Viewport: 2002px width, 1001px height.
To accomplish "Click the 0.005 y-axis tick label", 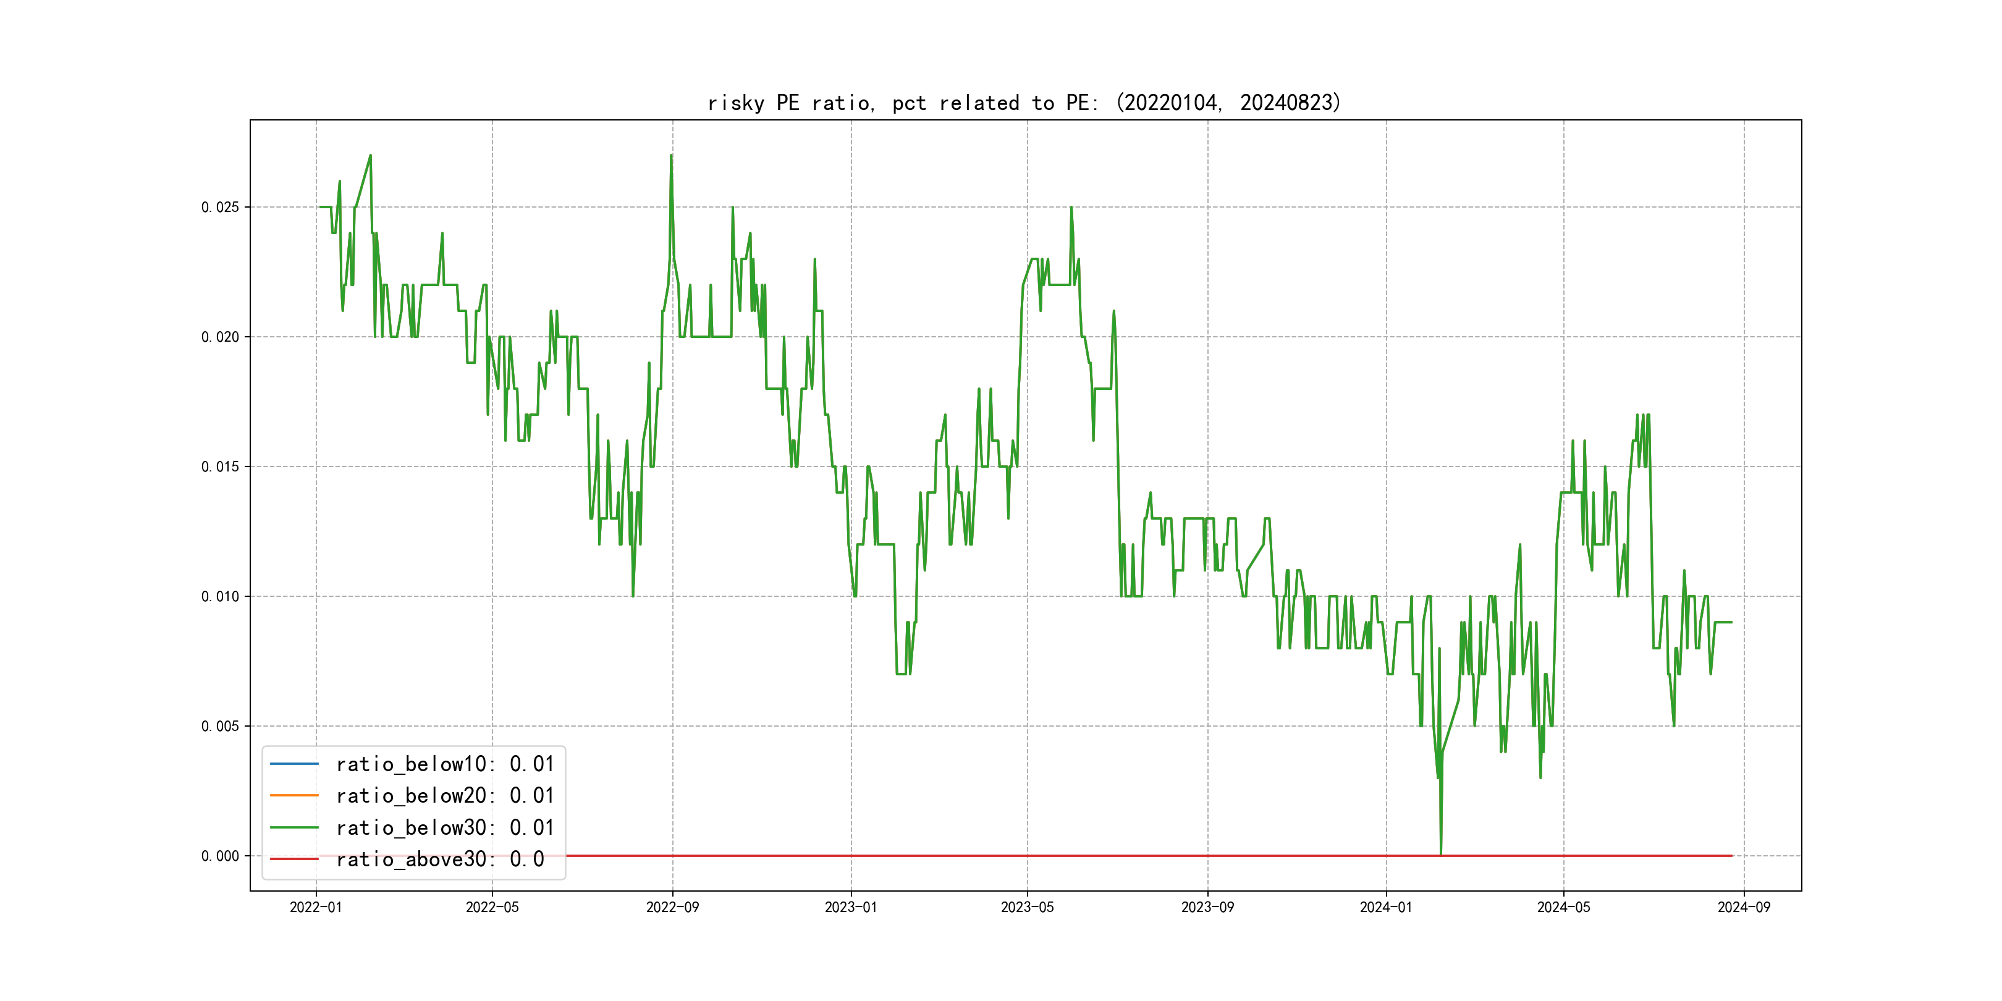I will pyautogui.click(x=220, y=726).
